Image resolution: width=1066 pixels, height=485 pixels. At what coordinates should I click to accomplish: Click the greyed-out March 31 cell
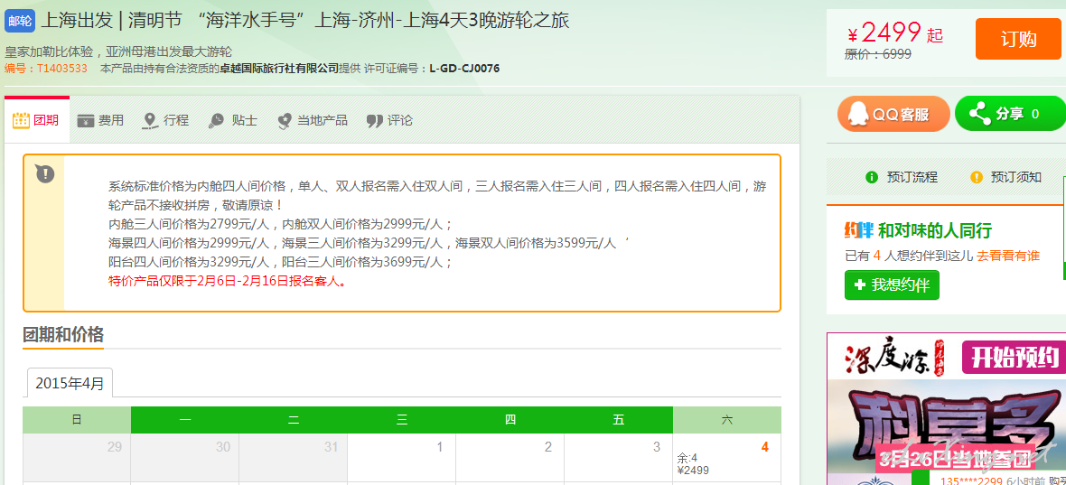point(293,459)
